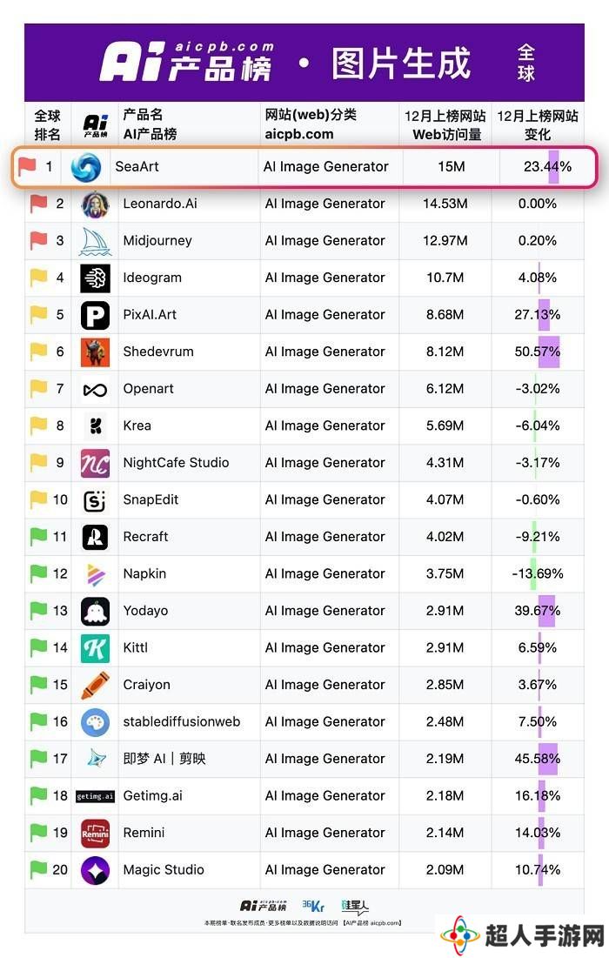Select the NightCafe Studio icon
The height and width of the screenshot is (958, 609).
[x=96, y=463]
